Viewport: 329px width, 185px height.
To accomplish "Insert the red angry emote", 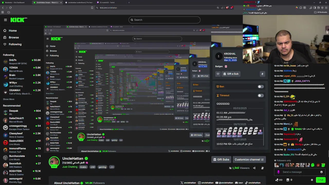I will (x=318, y=165).
